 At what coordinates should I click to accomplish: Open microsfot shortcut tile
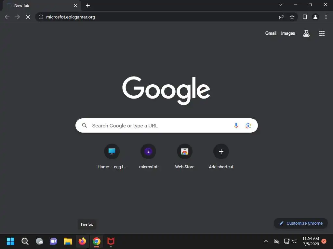[x=148, y=157]
